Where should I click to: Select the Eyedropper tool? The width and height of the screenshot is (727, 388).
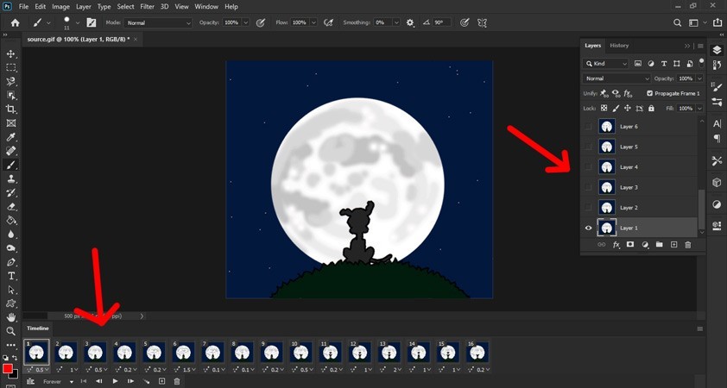click(x=11, y=137)
